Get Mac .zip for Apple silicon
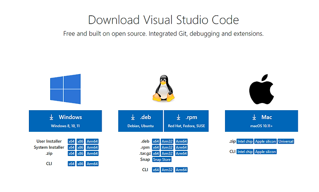Viewport: 319px width, 192px height. click(265, 141)
